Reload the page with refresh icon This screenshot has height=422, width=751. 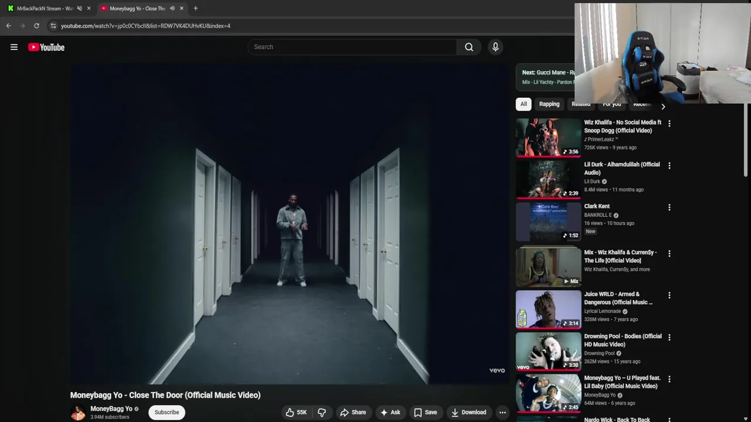36,26
